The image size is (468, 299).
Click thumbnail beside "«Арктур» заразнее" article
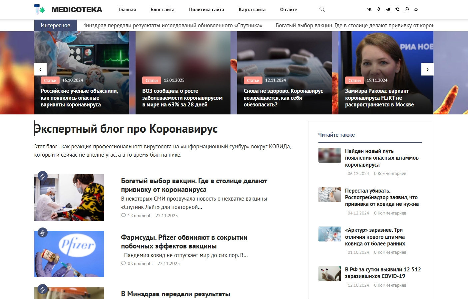(330, 234)
